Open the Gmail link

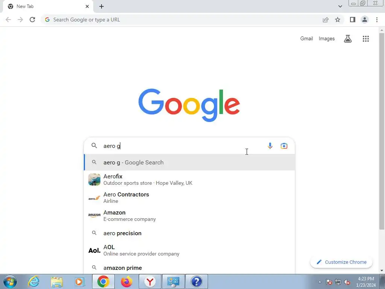(306, 39)
